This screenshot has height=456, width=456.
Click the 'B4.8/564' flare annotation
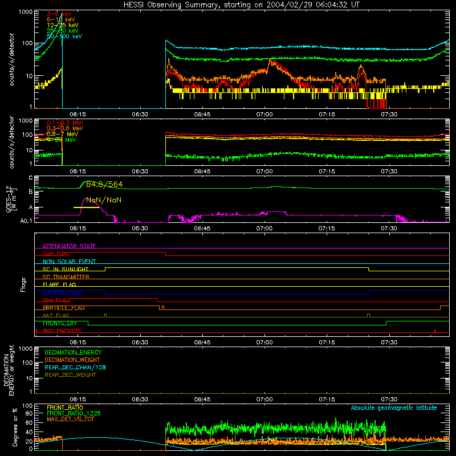coord(104,184)
